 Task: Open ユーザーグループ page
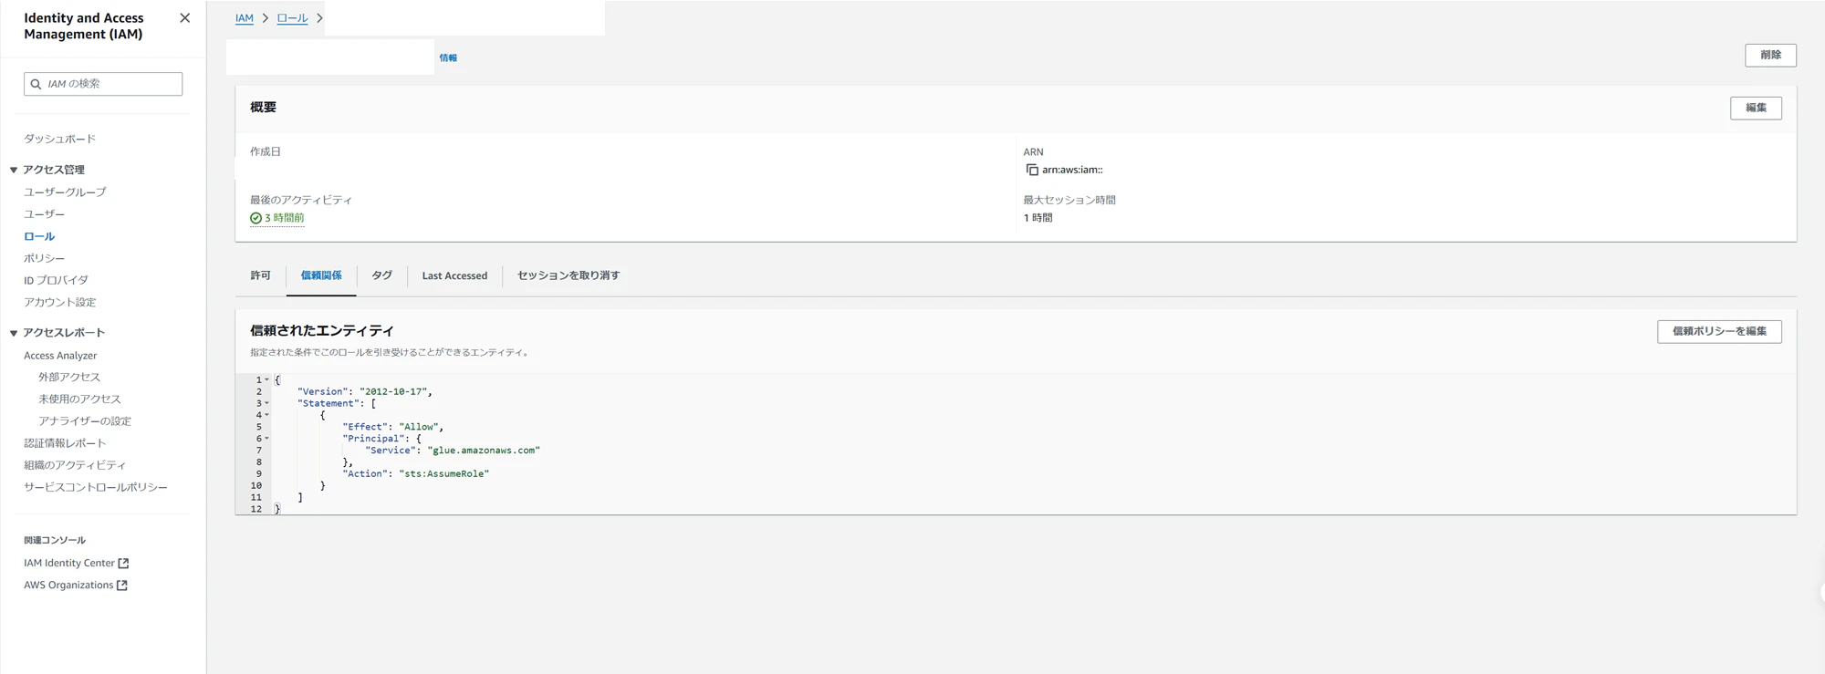coord(65,192)
